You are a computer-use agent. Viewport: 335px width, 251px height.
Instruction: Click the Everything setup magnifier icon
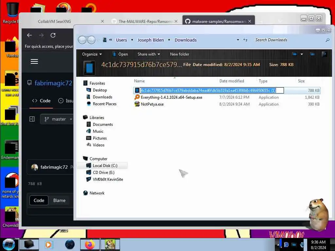[x=137, y=97]
